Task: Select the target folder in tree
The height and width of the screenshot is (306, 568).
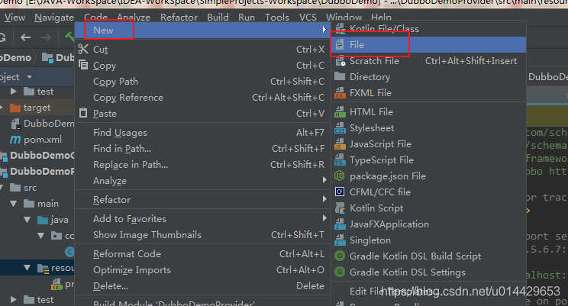Action: (37, 108)
